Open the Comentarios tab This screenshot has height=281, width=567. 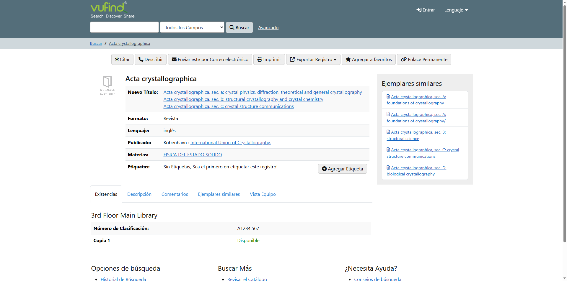[x=175, y=194]
